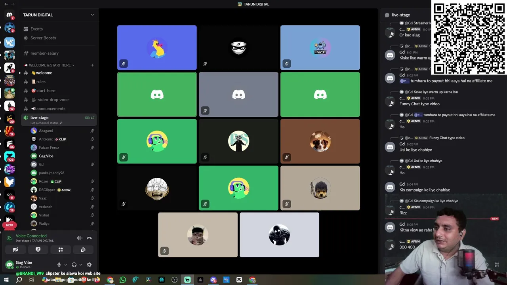Expand headphone output options arrow
The image size is (507, 285).
81,265
